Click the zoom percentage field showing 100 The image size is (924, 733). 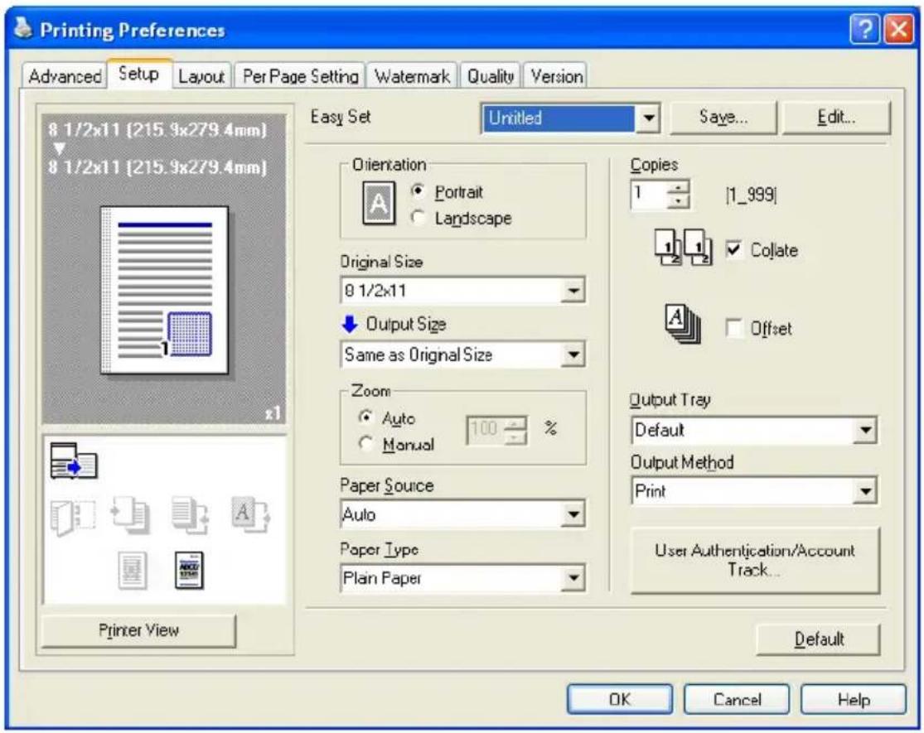[486, 430]
